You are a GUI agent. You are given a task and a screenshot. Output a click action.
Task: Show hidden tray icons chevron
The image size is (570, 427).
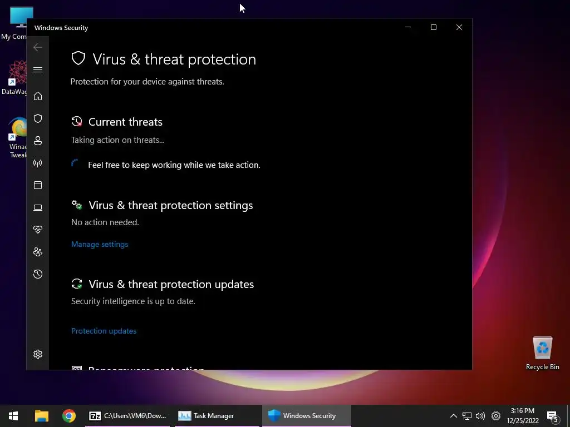(453, 416)
